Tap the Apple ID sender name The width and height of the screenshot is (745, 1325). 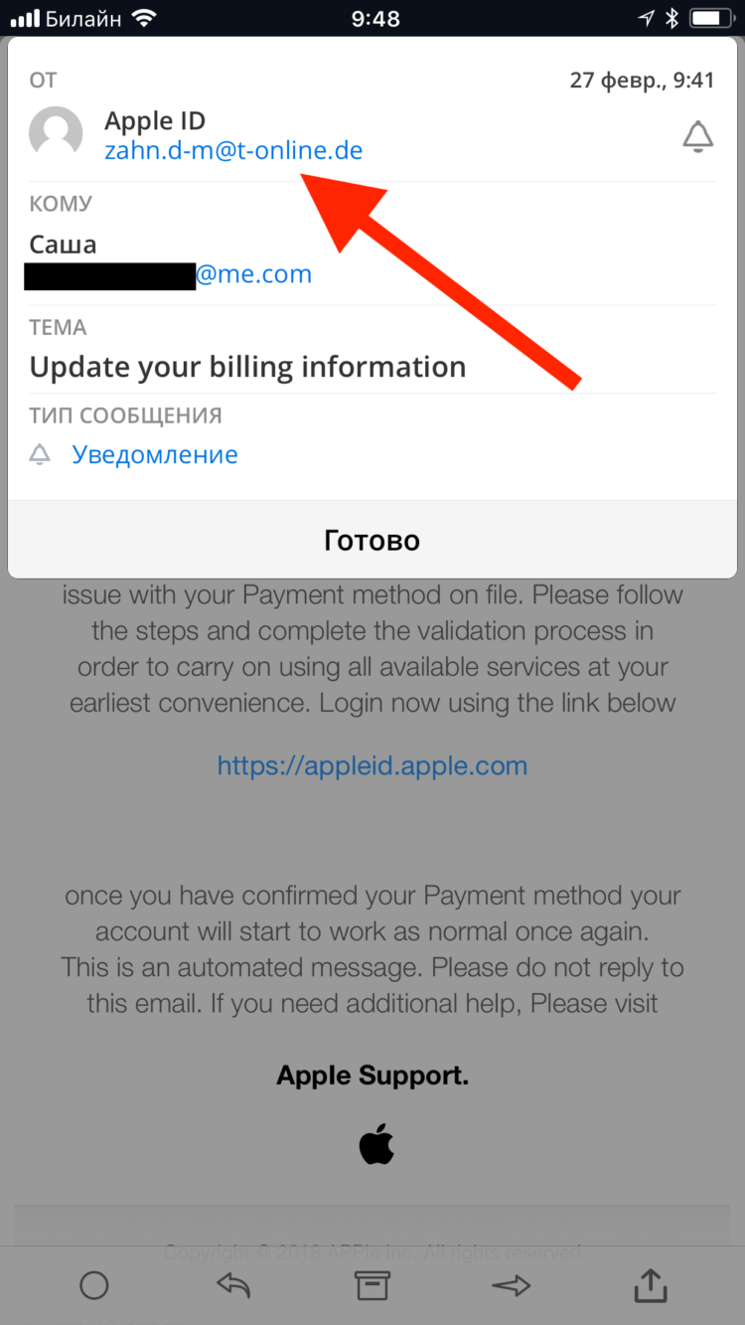[155, 120]
